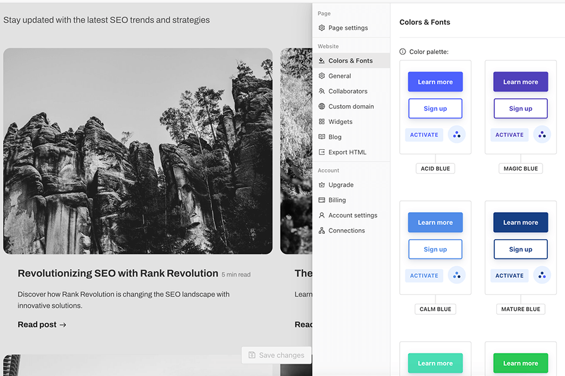Click the MATURE BLUE palette label
The image size is (565, 376).
(x=521, y=309)
